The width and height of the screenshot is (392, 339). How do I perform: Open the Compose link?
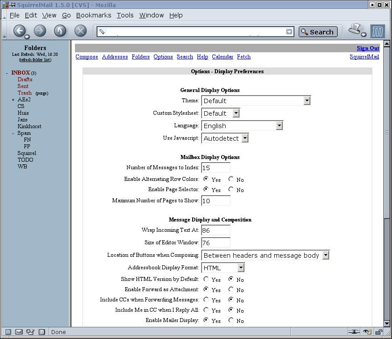[x=87, y=57]
